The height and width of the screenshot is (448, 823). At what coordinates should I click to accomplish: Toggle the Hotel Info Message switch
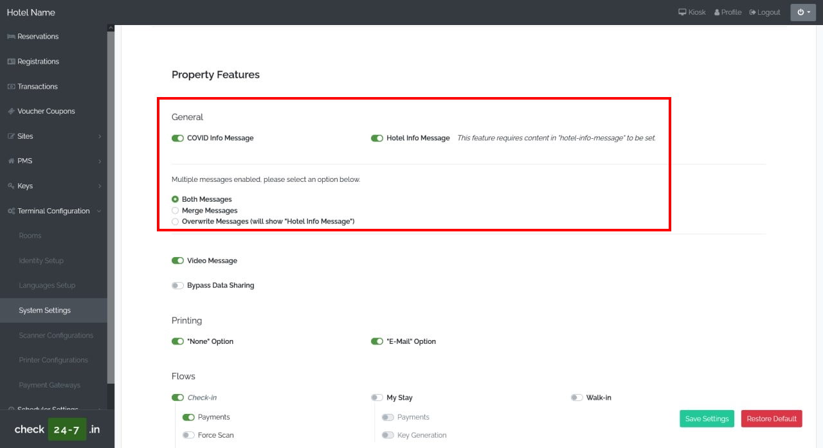click(x=377, y=138)
